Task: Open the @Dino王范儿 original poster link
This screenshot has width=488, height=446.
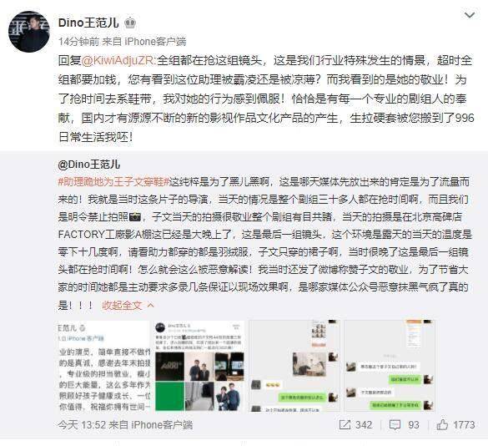Action: tap(89, 165)
